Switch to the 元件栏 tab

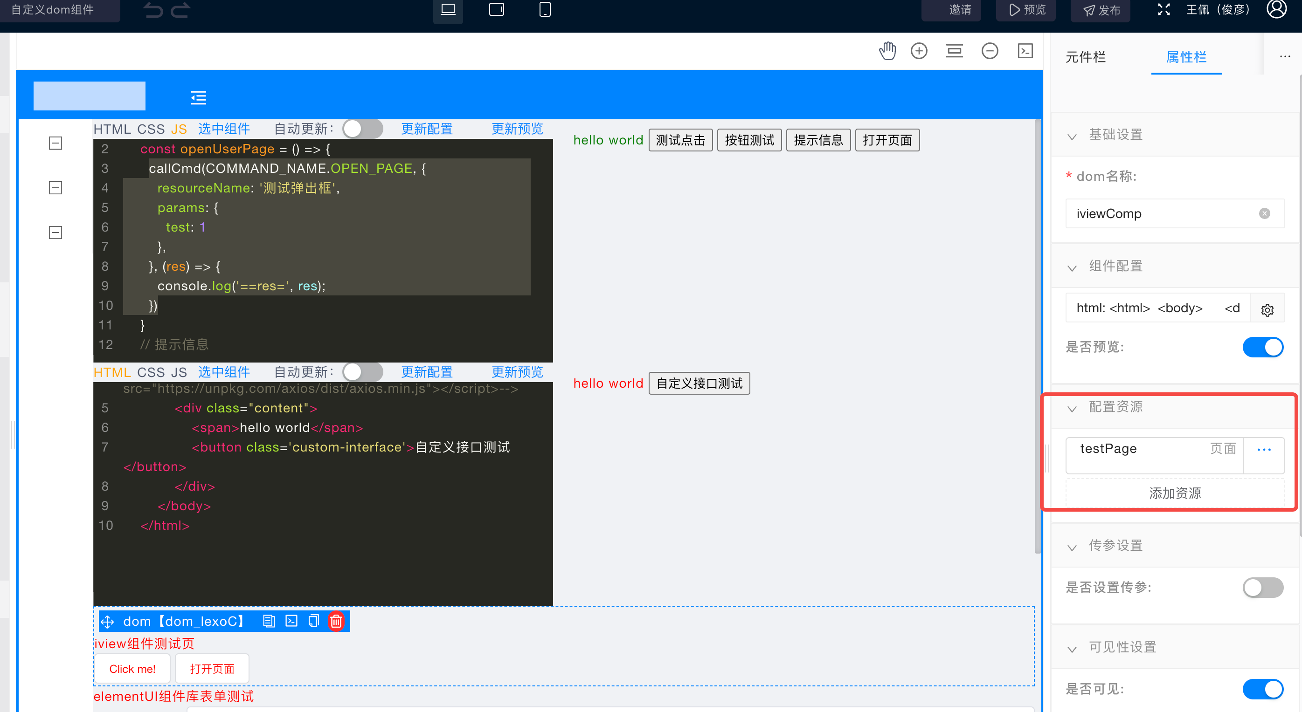(x=1085, y=57)
